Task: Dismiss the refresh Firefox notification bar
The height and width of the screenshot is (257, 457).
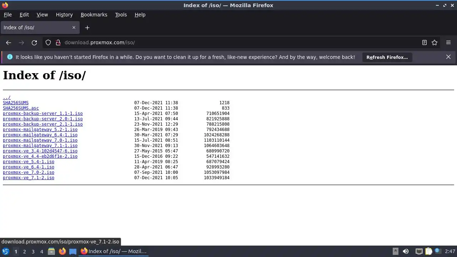Action: [448, 57]
